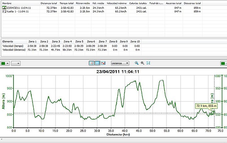Click the Zona 4 column header
227x143 pixels.
67,41
